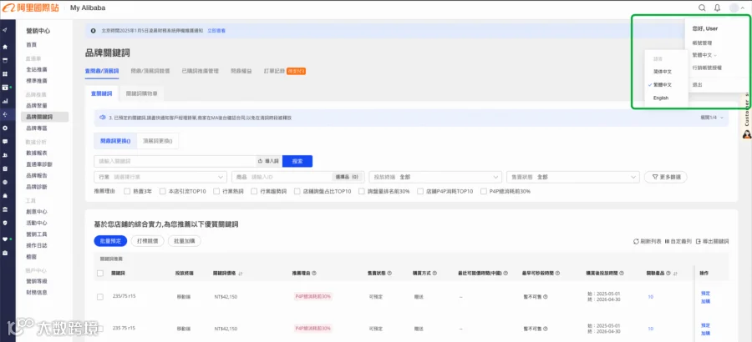Select English in the language menu
The width and height of the screenshot is (752, 342).
660,98
